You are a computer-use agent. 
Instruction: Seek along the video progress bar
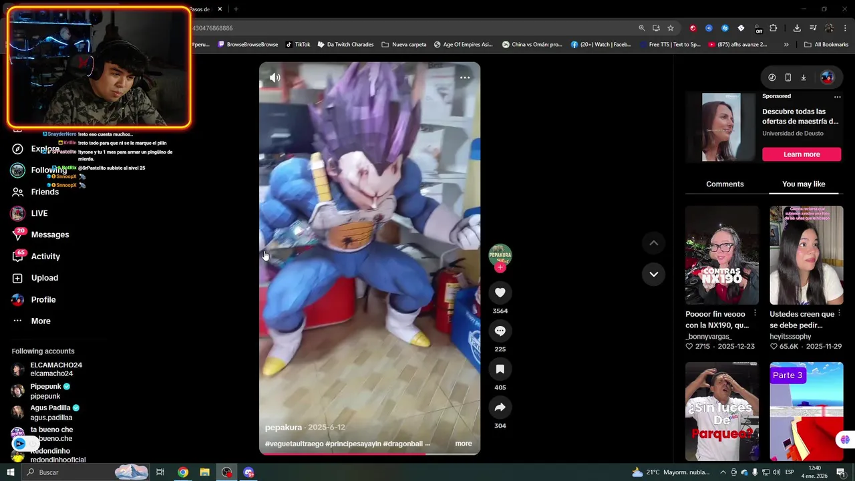point(369,454)
